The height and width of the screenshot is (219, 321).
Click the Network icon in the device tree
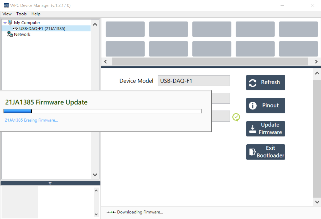(x=9, y=34)
